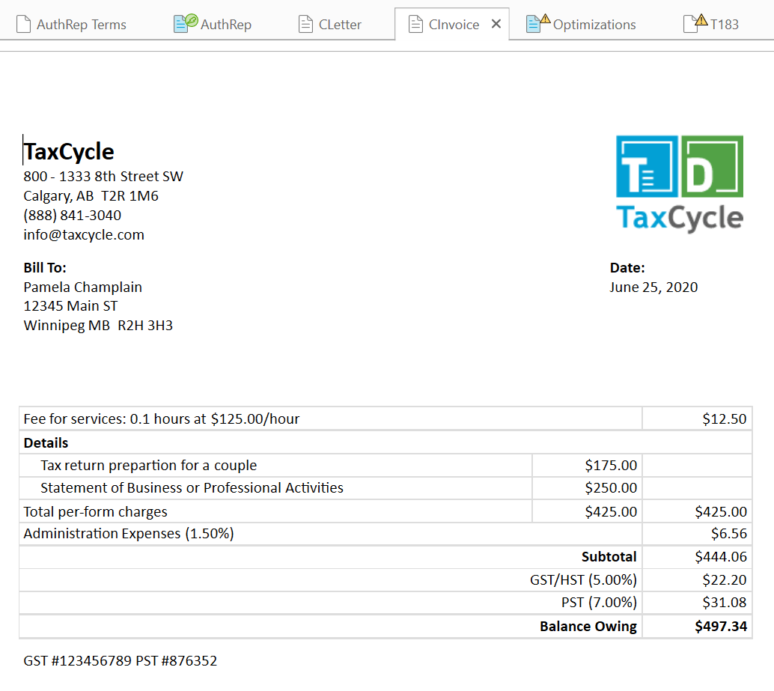Click the CInvoice page icon

coord(415,24)
